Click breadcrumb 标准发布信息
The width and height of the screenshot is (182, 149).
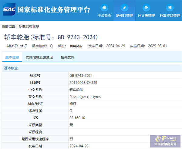point(29,26)
